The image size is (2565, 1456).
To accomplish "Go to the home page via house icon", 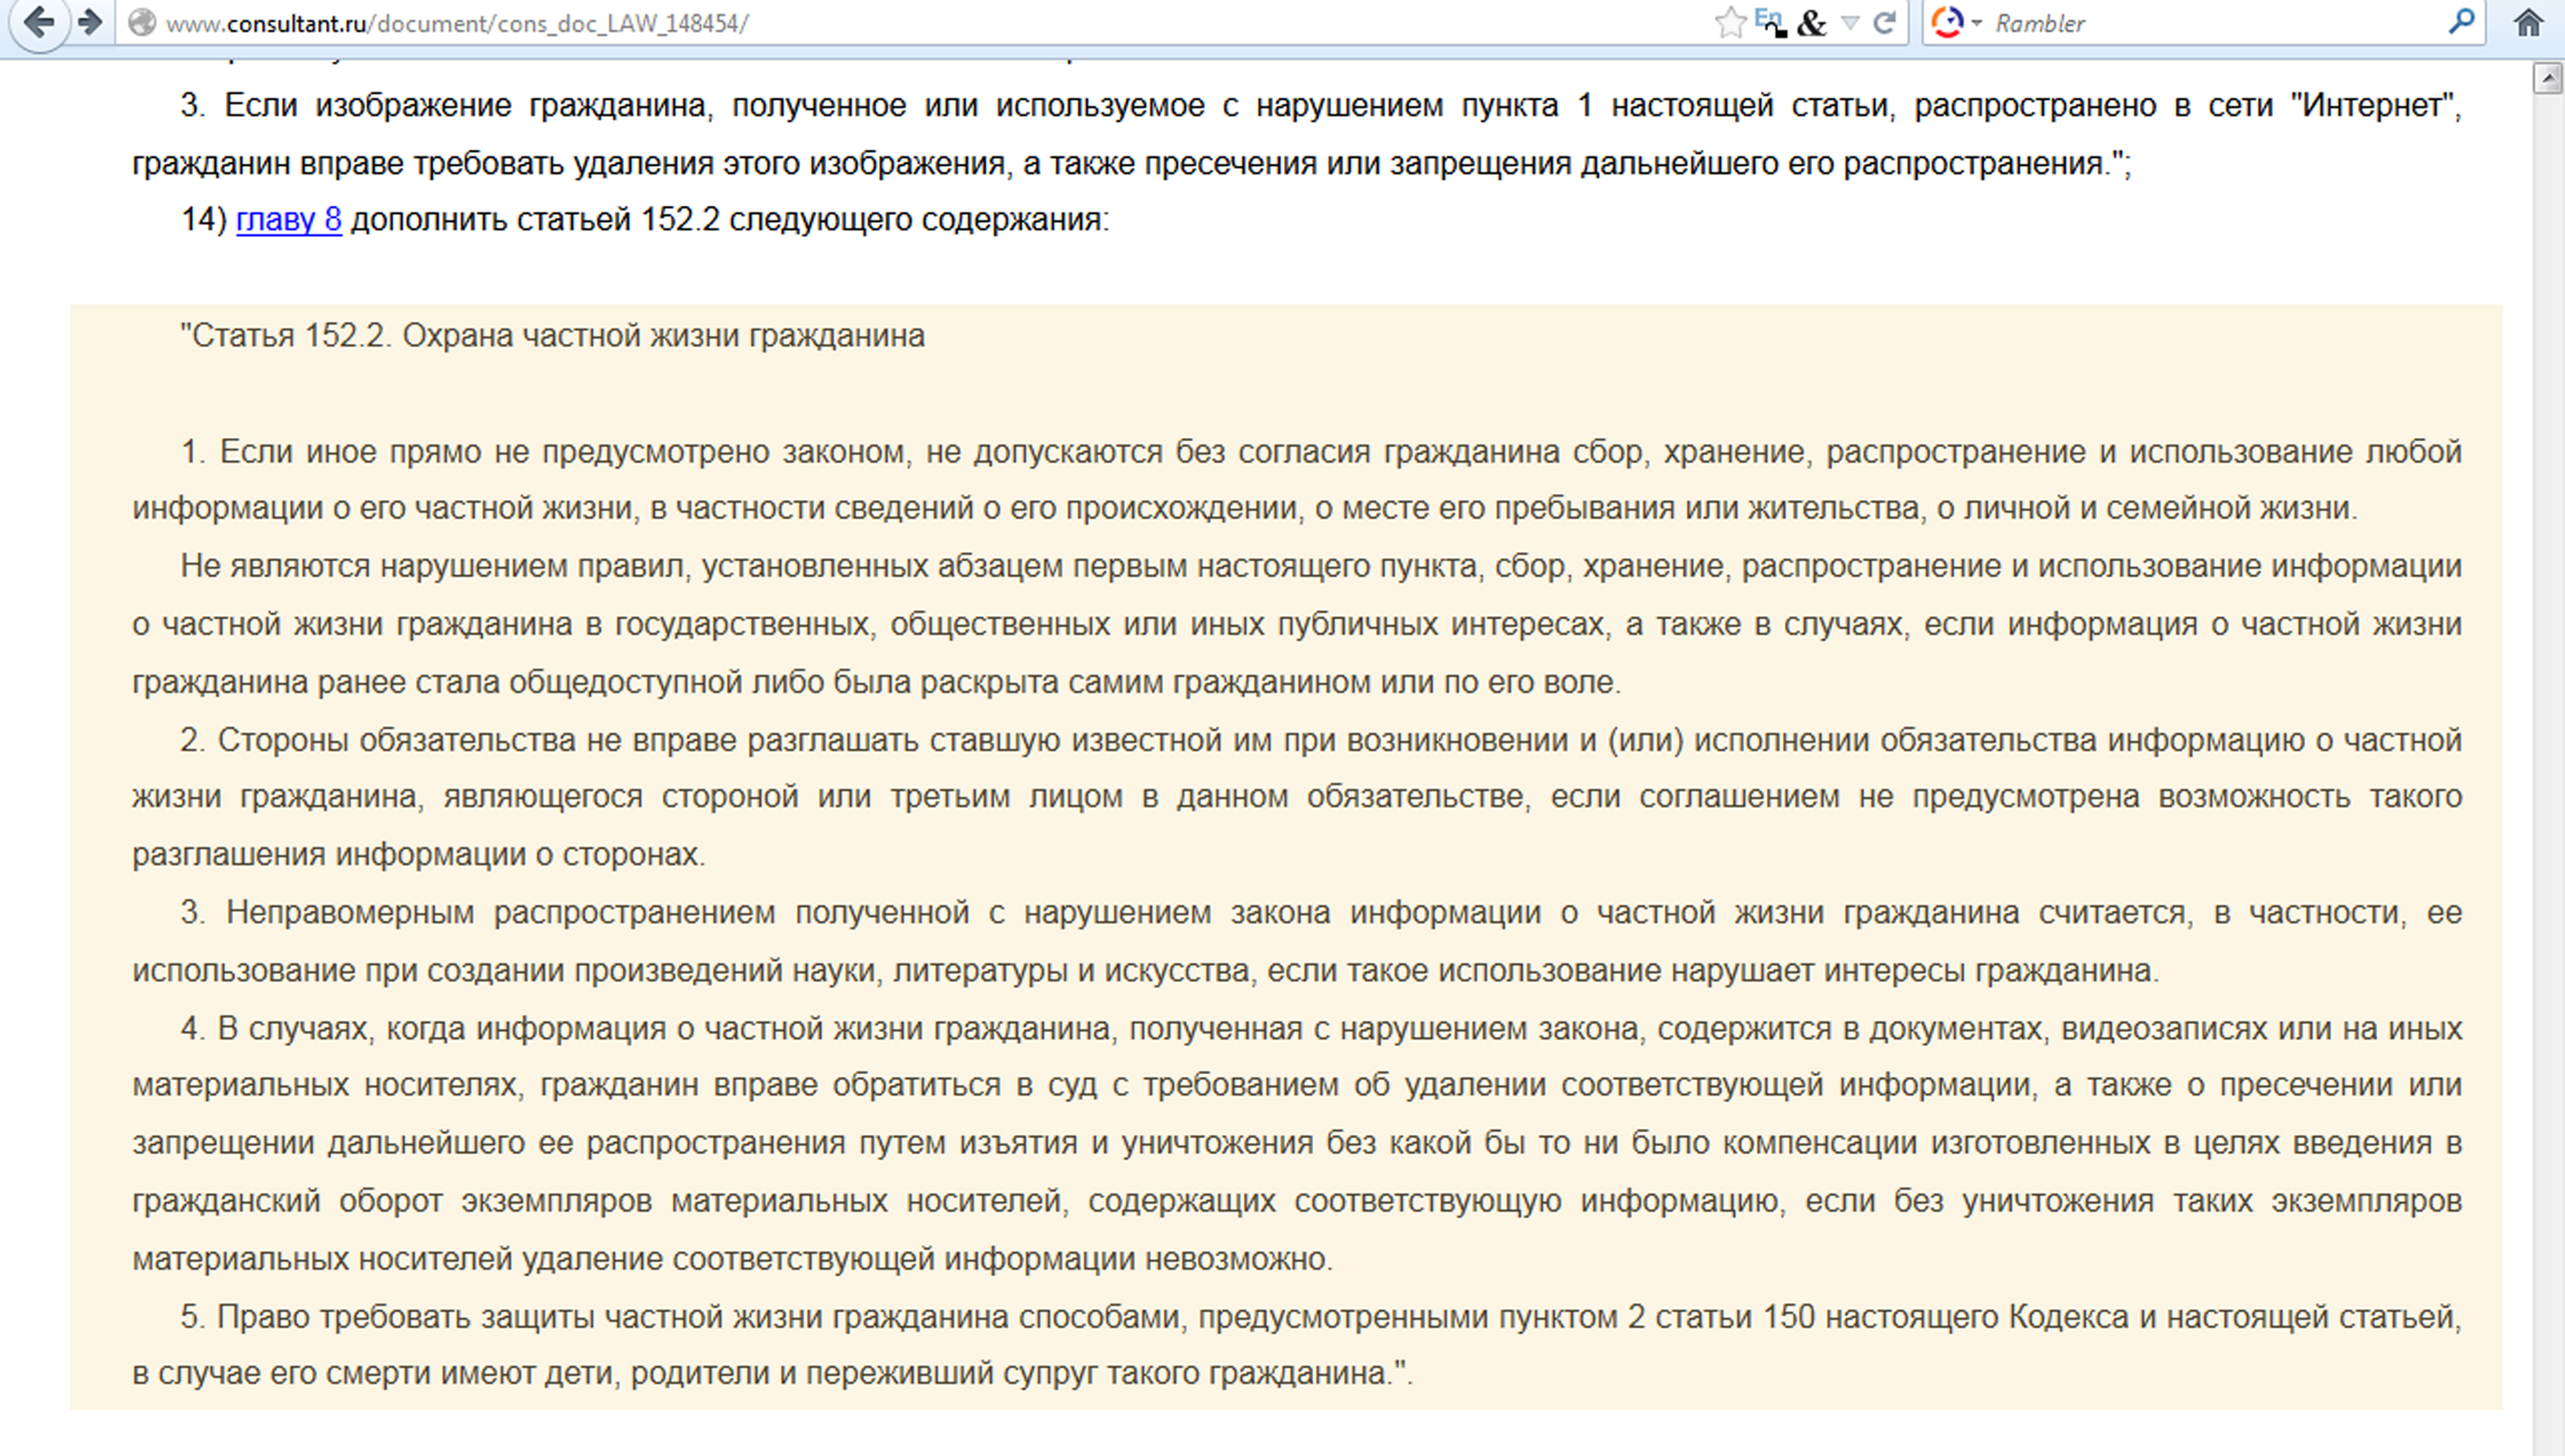I will point(2528,23).
